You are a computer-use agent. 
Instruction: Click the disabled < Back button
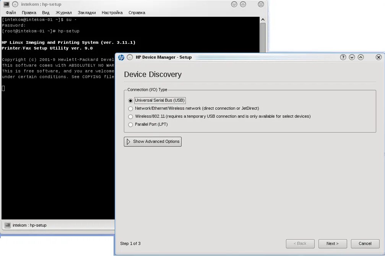(x=300, y=244)
